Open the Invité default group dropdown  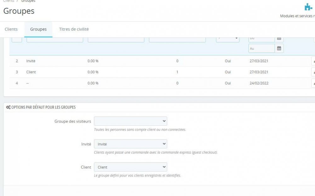coord(130,144)
